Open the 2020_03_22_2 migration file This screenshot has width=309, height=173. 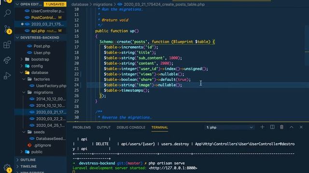[x=51, y=119]
